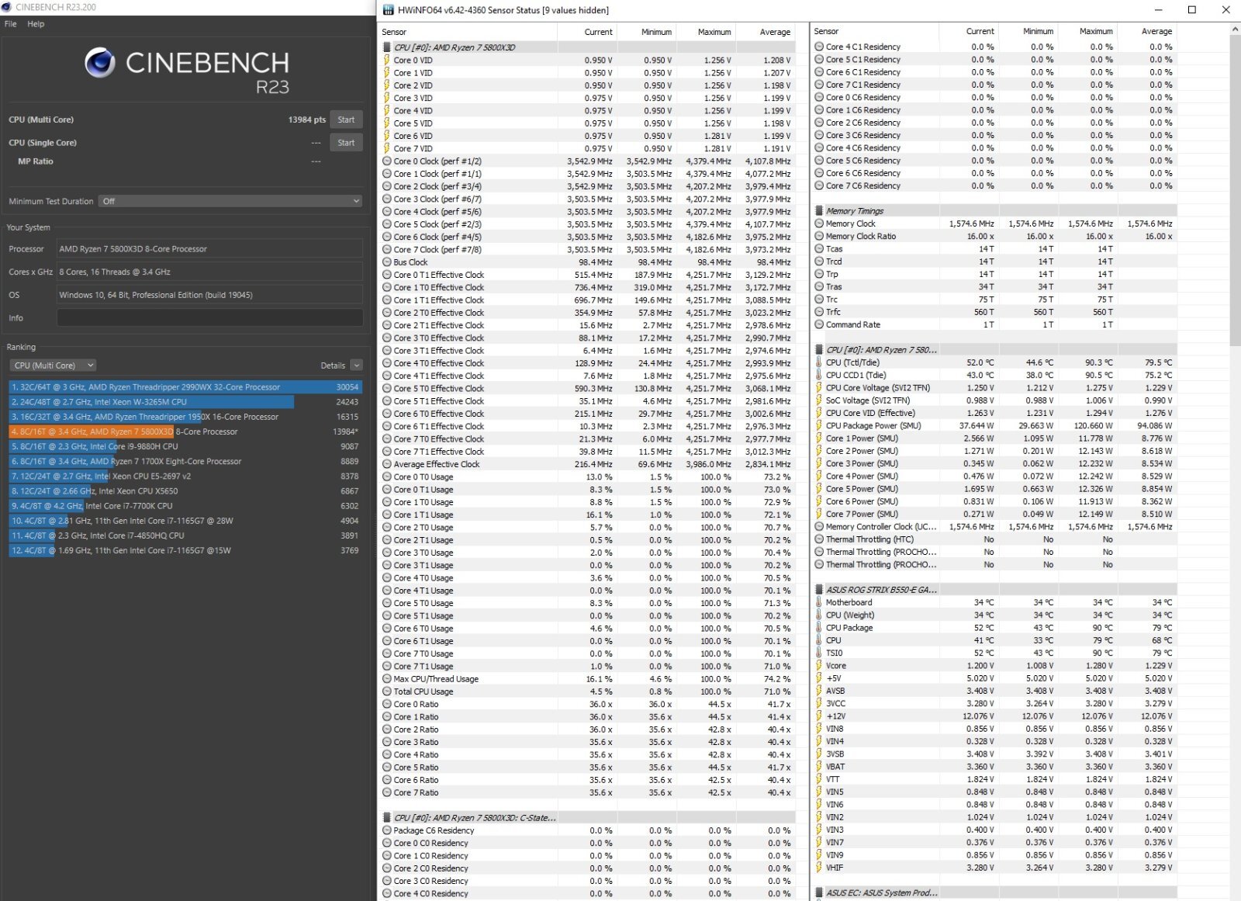Click the Core 0 VID voltage icon
This screenshot has height=901, width=1241.
point(387,60)
